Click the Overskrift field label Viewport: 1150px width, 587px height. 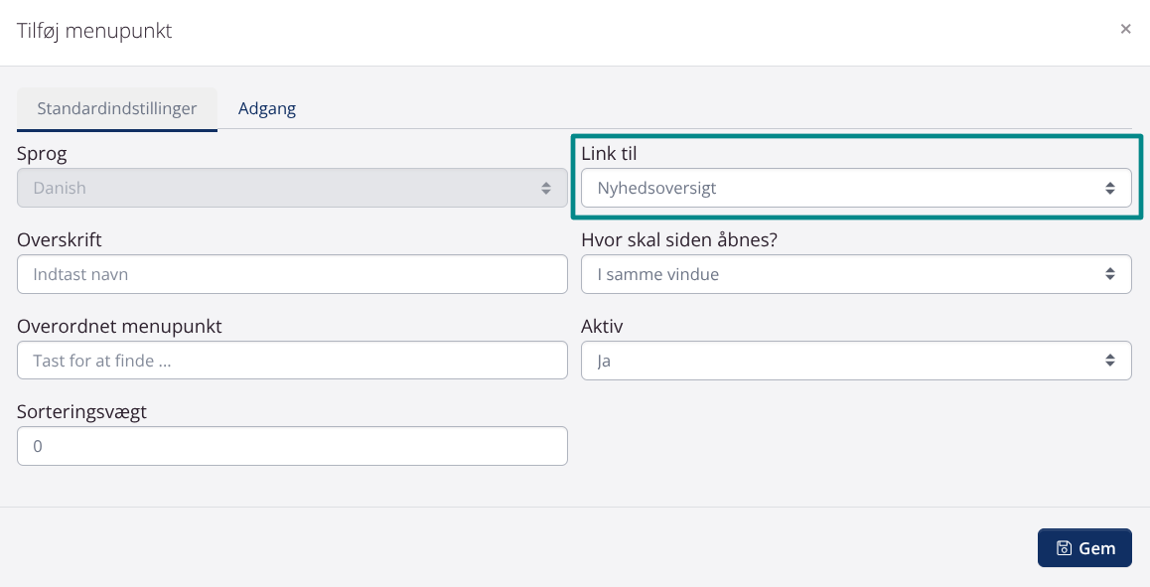60,239
